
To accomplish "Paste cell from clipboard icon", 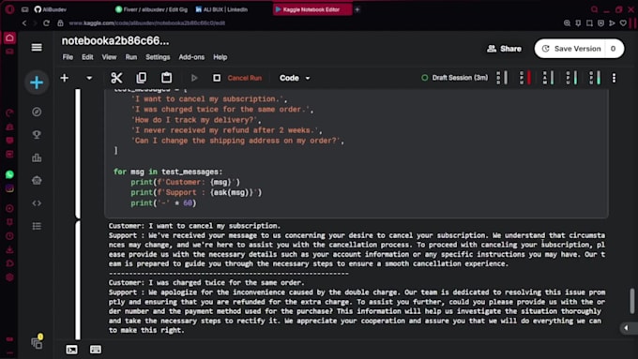I will pyautogui.click(x=166, y=77).
